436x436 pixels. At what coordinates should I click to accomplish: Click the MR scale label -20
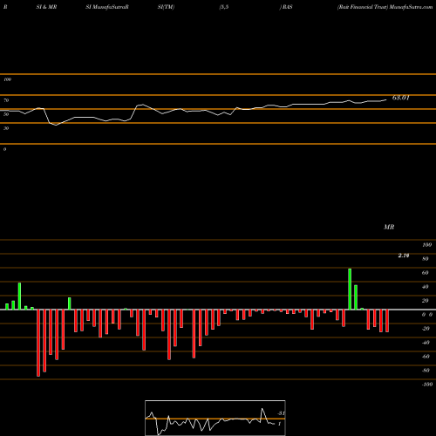pyautogui.click(x=426, y=329)
